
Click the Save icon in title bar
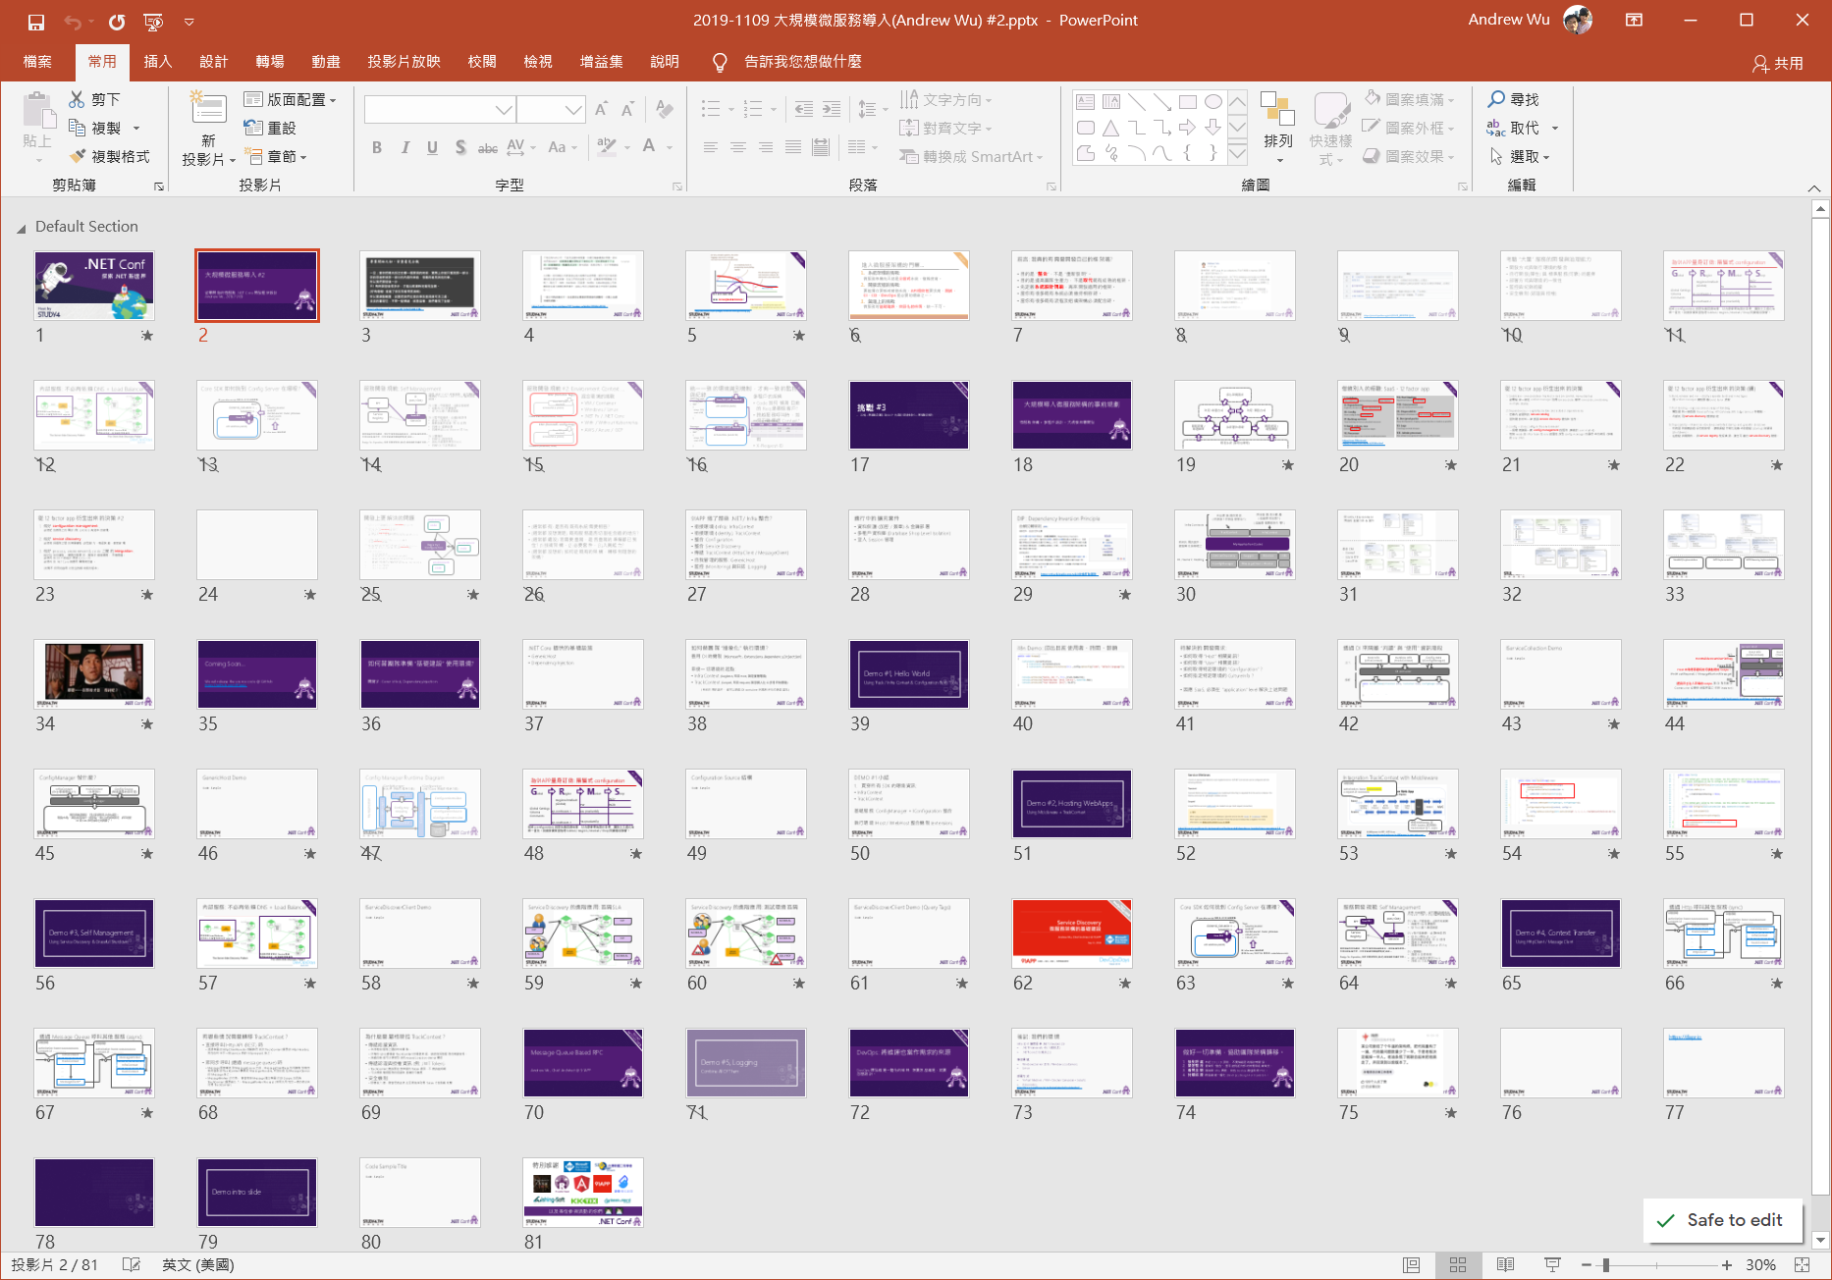(36, 21)
